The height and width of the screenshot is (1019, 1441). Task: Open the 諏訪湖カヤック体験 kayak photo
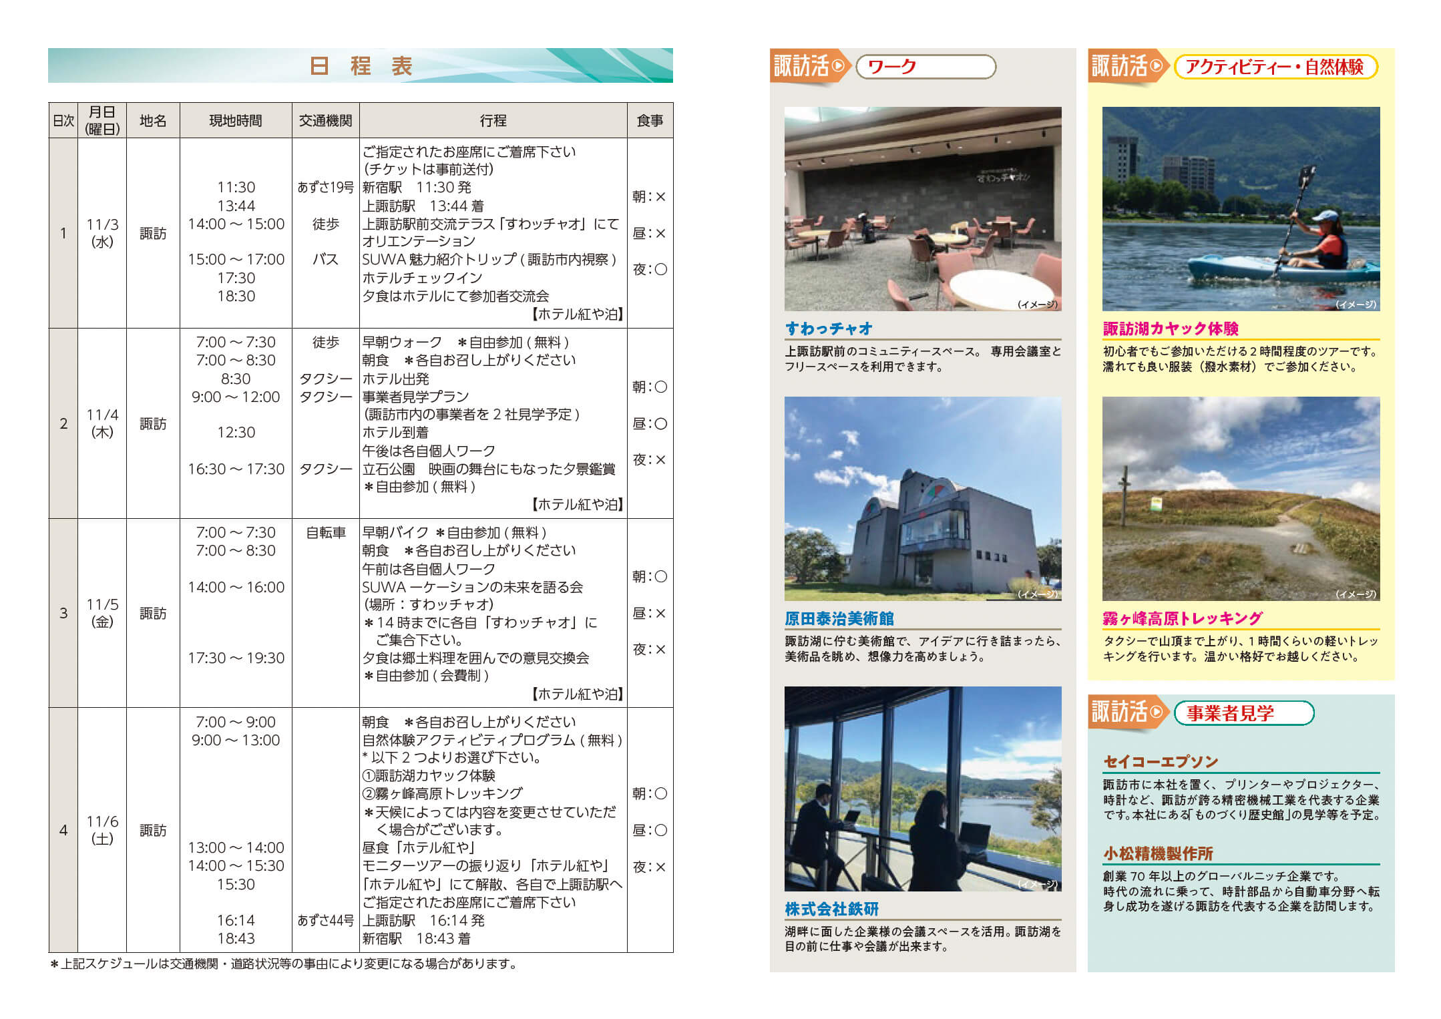click(1241, 209)
